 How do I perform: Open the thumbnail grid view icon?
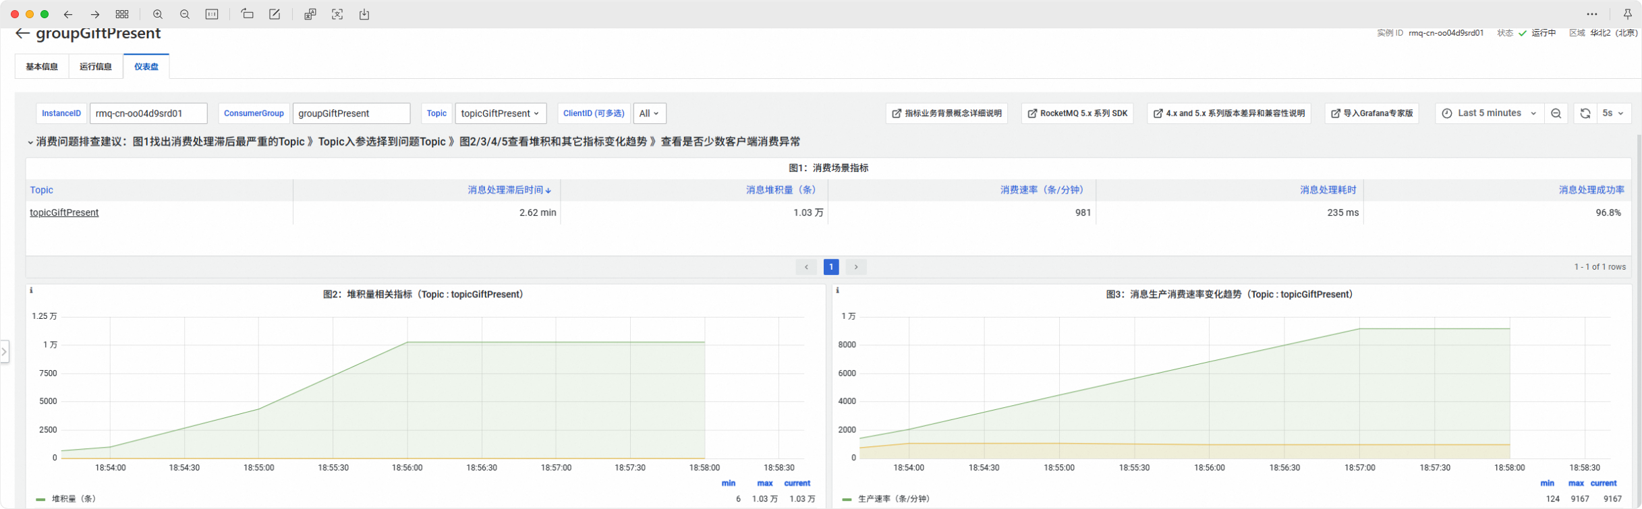coord(122,14)
